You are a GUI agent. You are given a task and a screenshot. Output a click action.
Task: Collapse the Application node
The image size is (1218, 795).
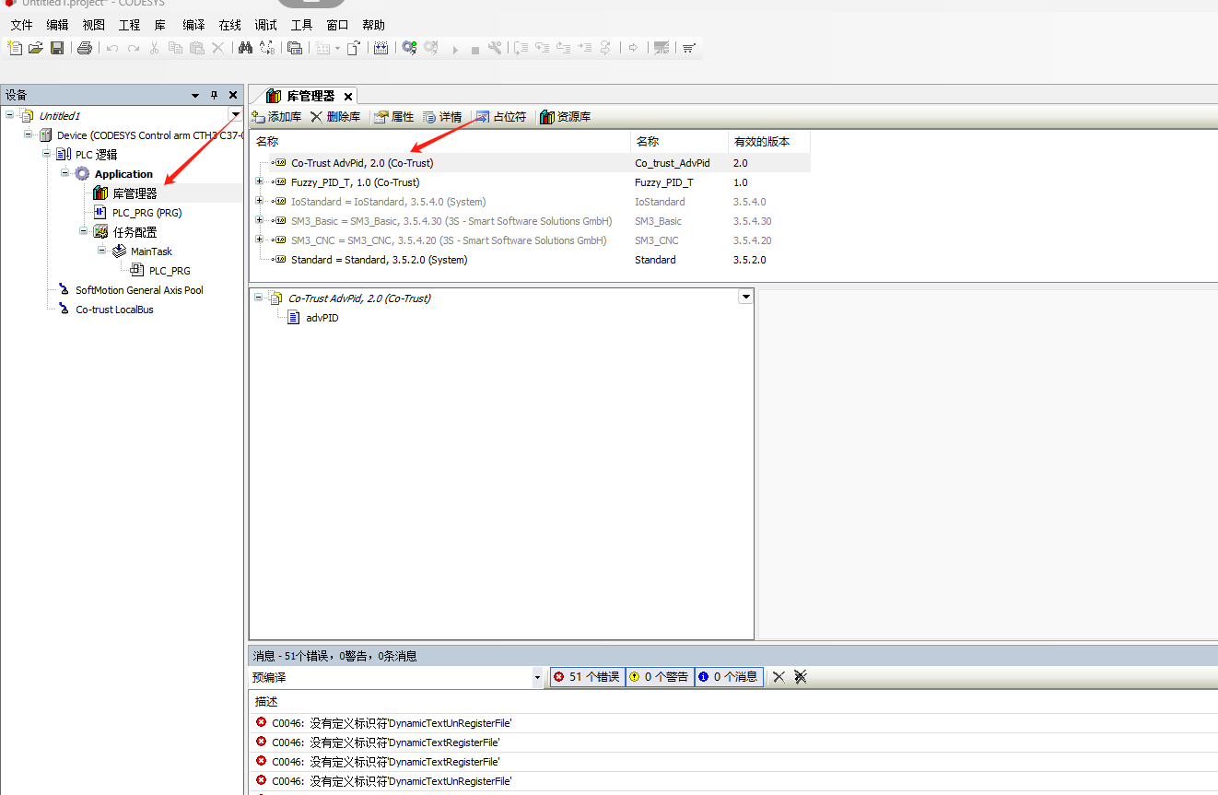pos(65,173)
